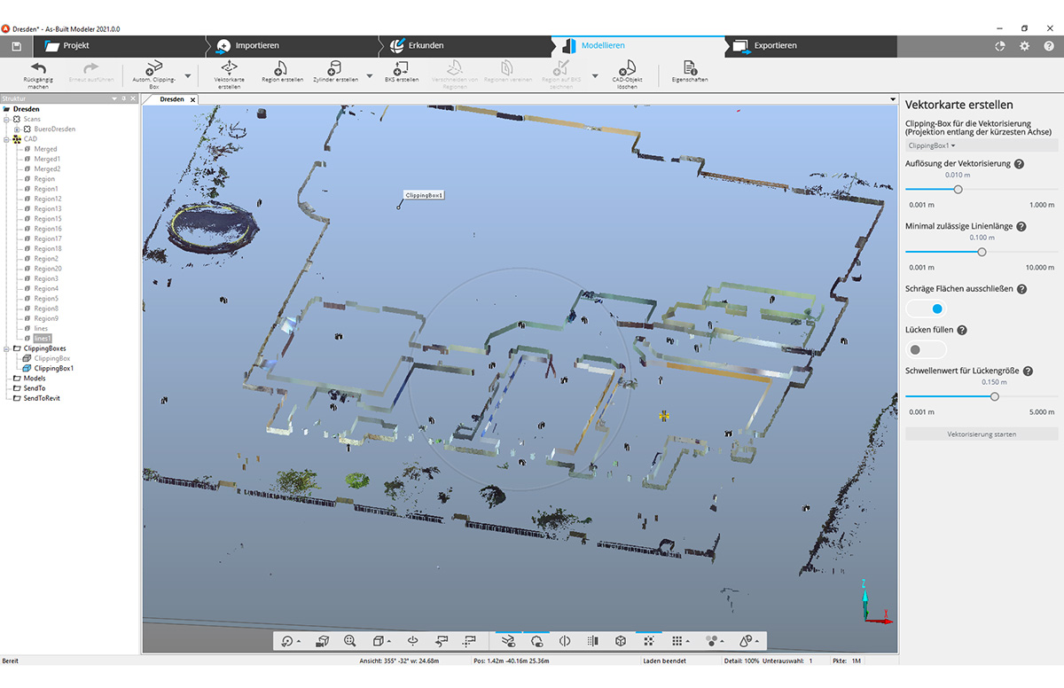Open the Eigenschaften panel icon
Screen dimensions: 1064x688
click(689, 69)
